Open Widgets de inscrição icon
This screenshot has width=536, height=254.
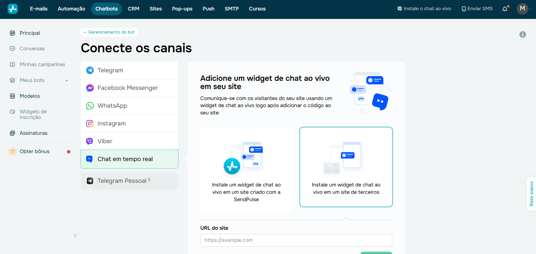12,112
